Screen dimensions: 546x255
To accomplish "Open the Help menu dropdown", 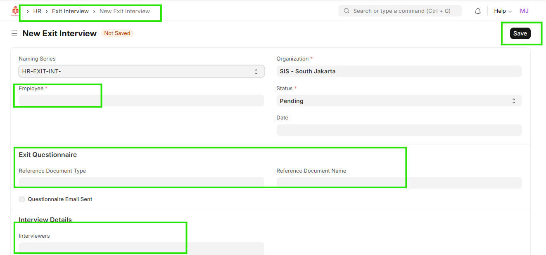I will pos(503,11).
